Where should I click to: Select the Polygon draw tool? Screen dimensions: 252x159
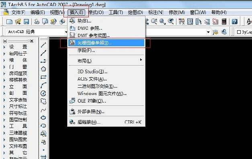(43, 69)
